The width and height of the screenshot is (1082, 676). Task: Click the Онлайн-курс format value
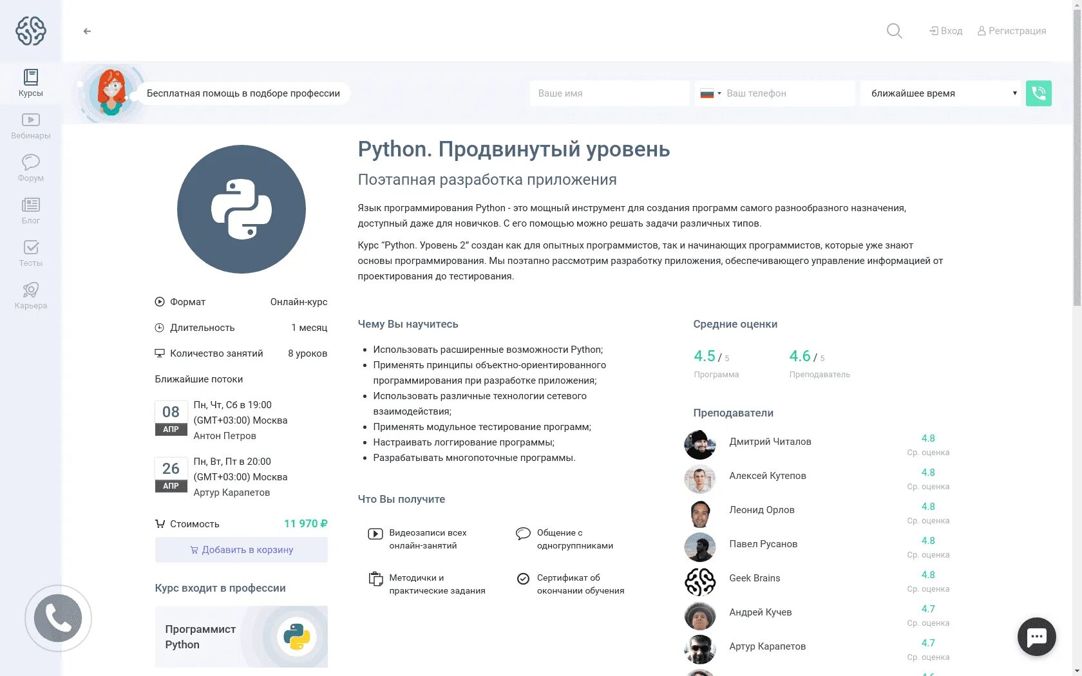click(x=299, y=302)
